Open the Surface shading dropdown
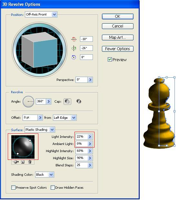The width and height of the screenshot is (180, 200). coord(52,130)
